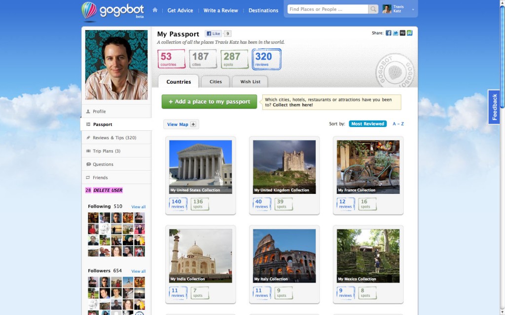Click the Gogobot balloon logo
Image resolution: width=505 pixels, height=315 pixels.
click(x=89, y=11)
